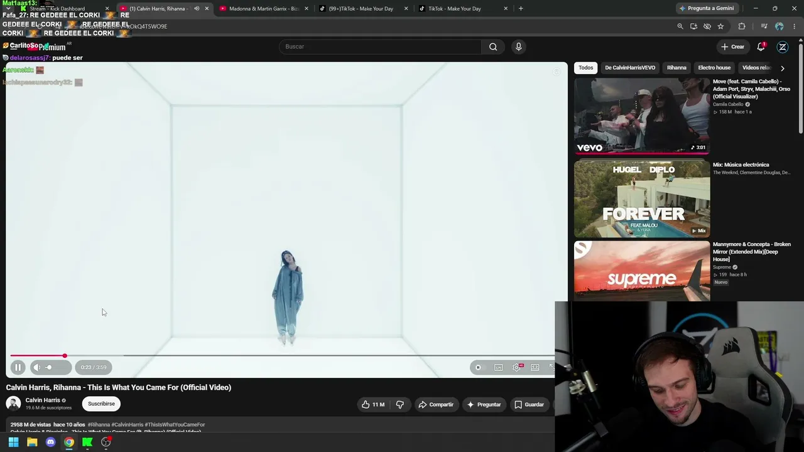This screenshot has width=804, height=452.
Task: Open the Chrome media controls icon
Action: 764,26
